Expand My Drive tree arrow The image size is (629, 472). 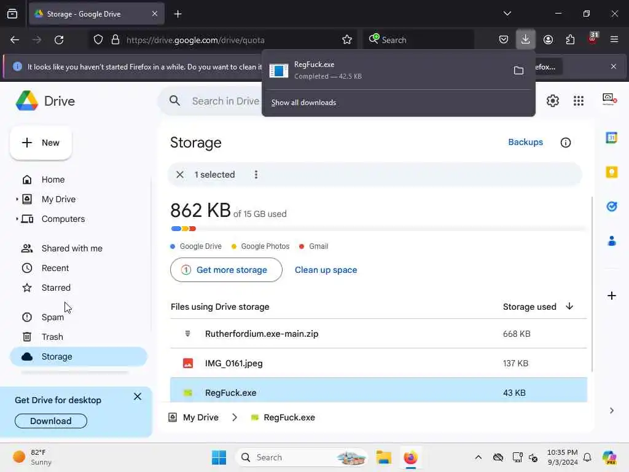pyautogui.click(x=17, y=199)
